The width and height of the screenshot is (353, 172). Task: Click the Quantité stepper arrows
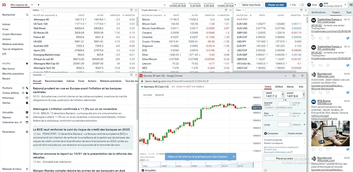coord(290,104)
